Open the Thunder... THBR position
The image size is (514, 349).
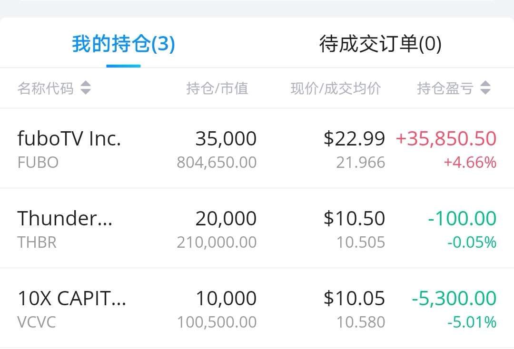pyautogui.click(x=65, y=219)
